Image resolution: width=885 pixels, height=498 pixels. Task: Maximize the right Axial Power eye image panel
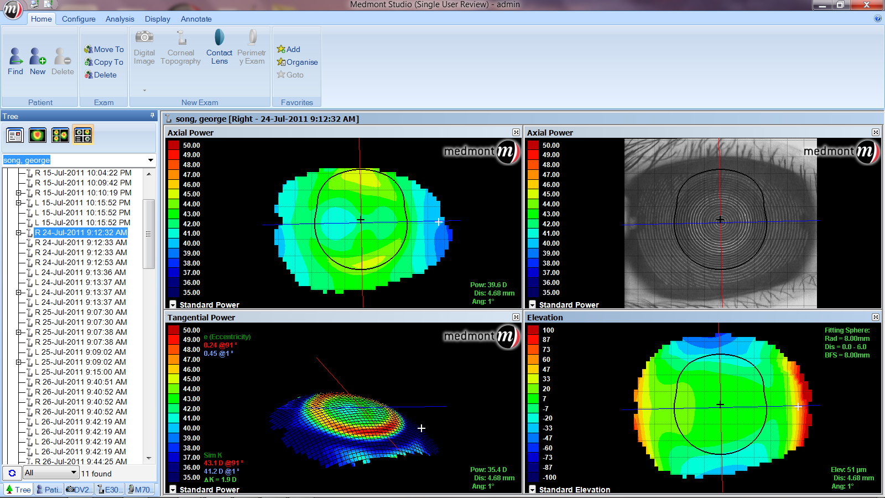click(x=876, y=132)
